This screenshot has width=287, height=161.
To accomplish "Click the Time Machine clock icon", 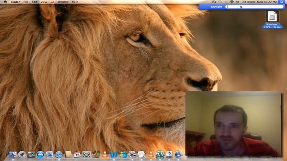I will (x=220, y=2).
